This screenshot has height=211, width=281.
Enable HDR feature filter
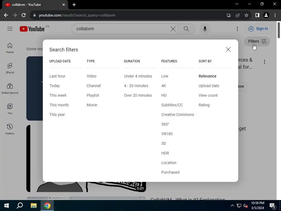tap(165, 153)
